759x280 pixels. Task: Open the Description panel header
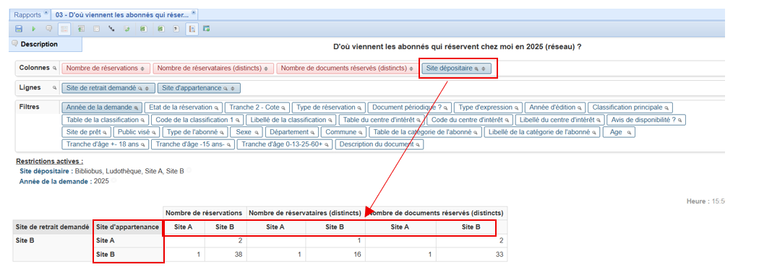46,44
